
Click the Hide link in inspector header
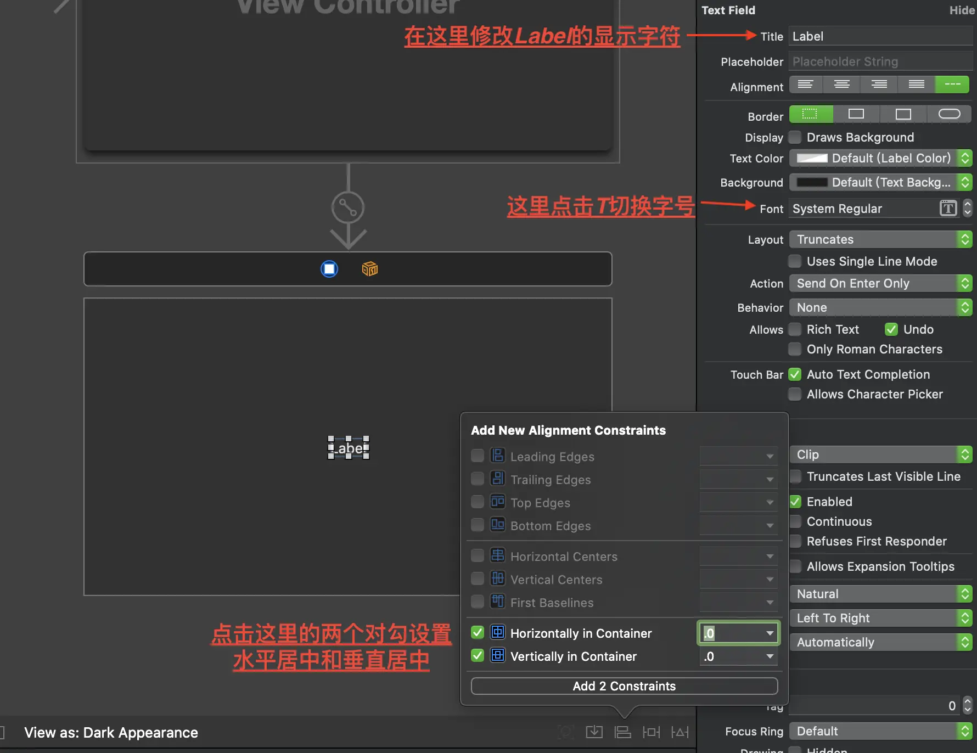tap(962, 10)
